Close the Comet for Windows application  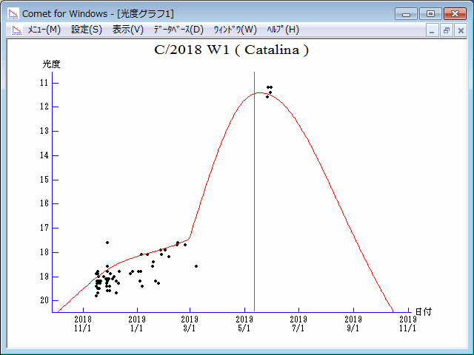tap(453, 13)
